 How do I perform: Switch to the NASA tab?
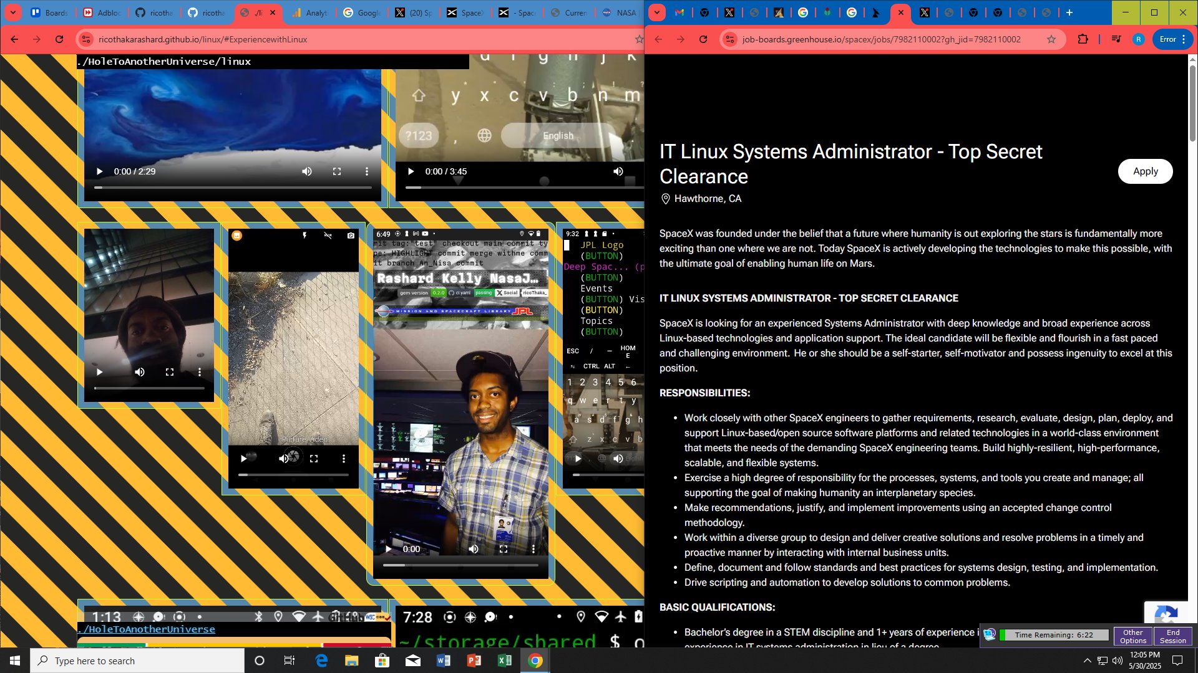(618, 12)
